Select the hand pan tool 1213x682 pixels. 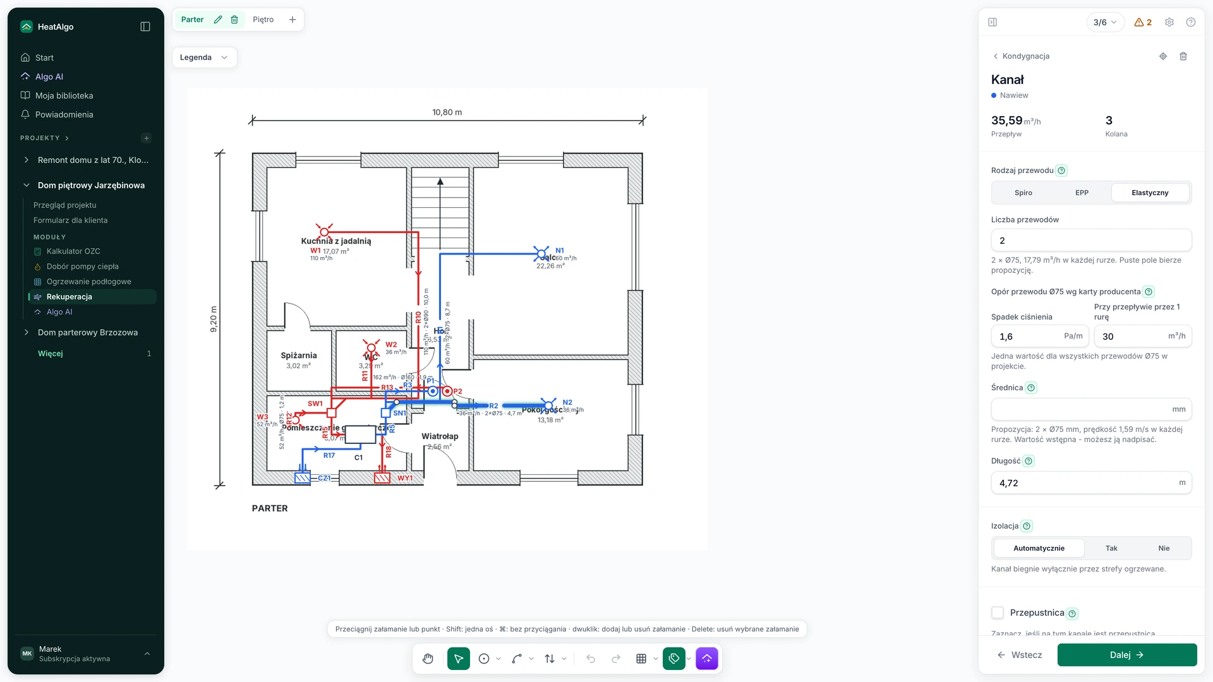point(428,659)
